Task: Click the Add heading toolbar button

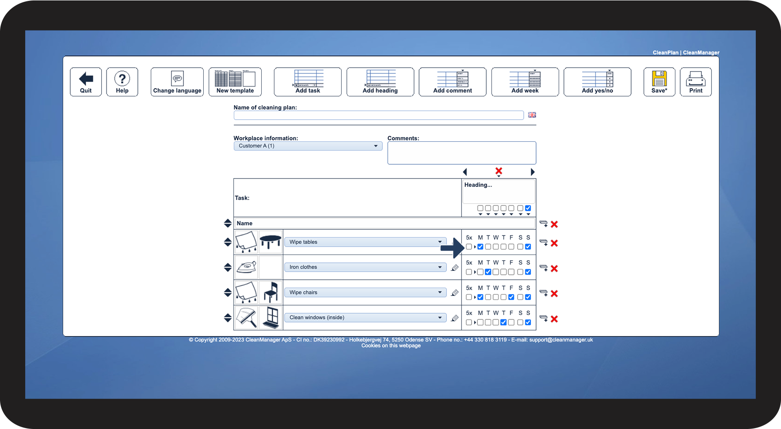Action: click(380, 82)
